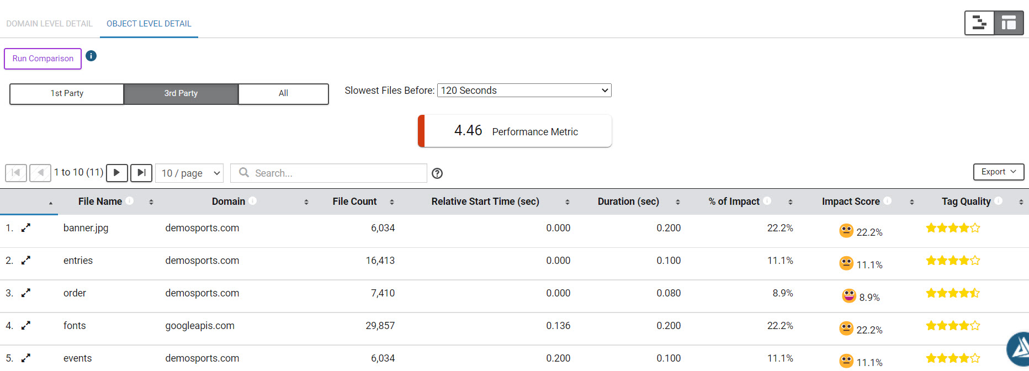Open the Export dropdown

pyautogui.click(x=998, y=172)
